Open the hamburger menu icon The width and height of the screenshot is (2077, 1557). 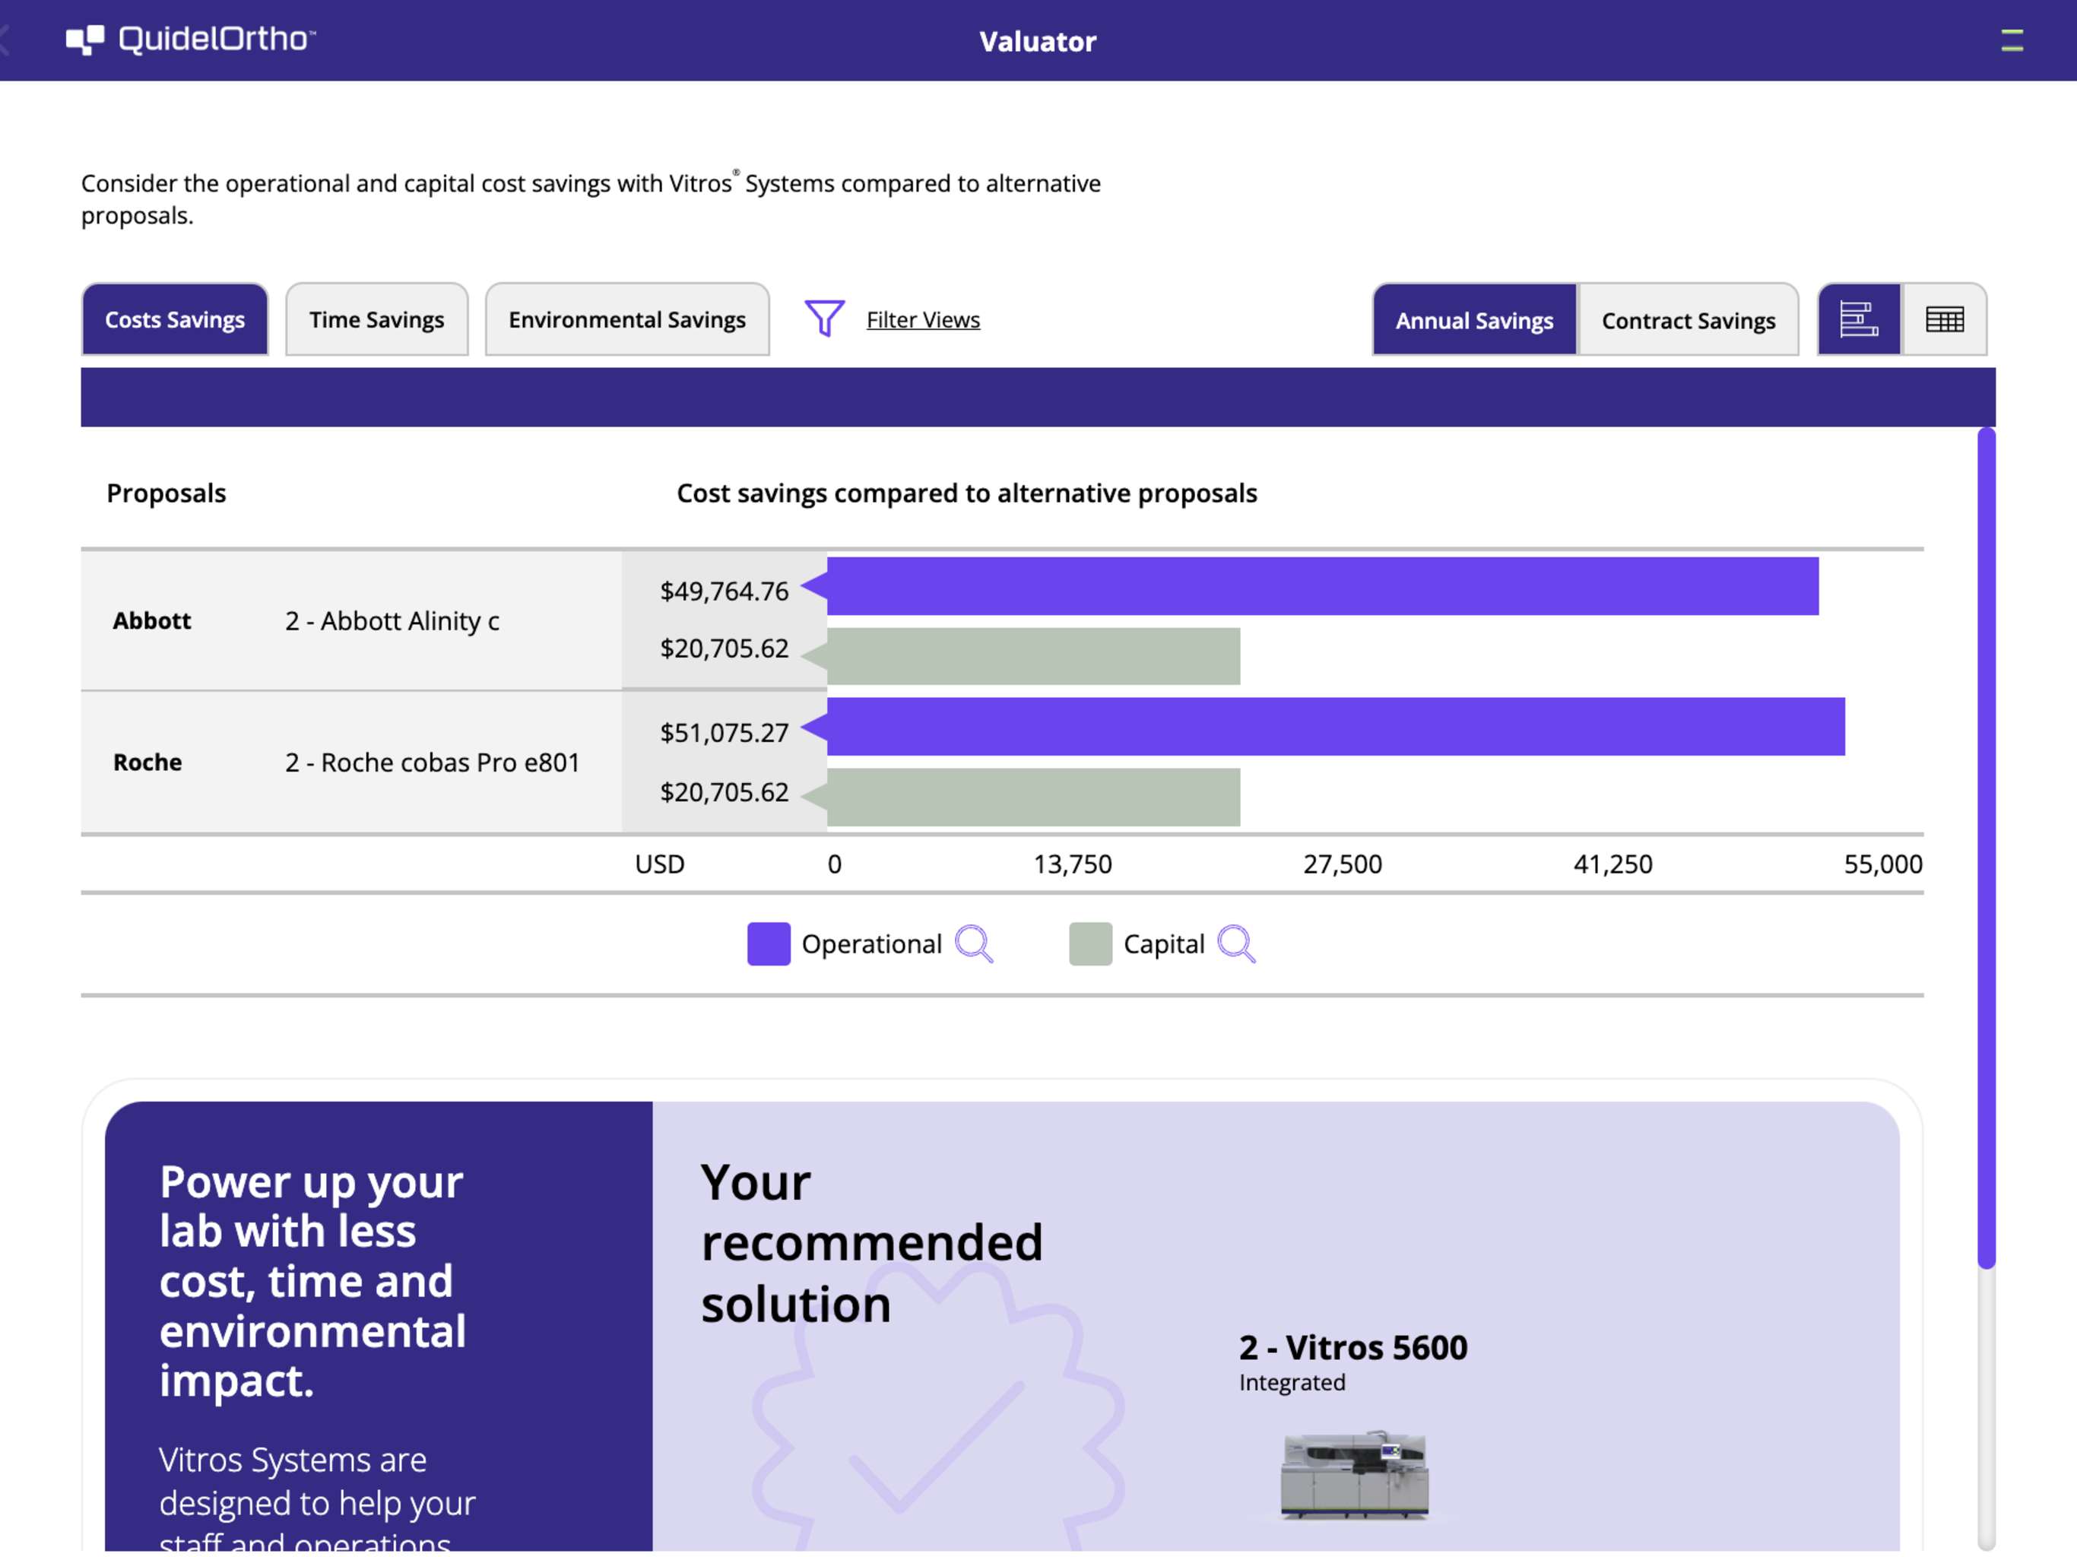coord(2012,40)
